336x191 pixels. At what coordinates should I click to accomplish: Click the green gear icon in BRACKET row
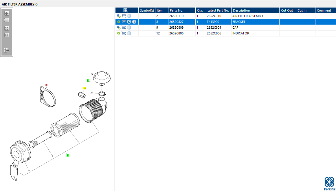118,22
